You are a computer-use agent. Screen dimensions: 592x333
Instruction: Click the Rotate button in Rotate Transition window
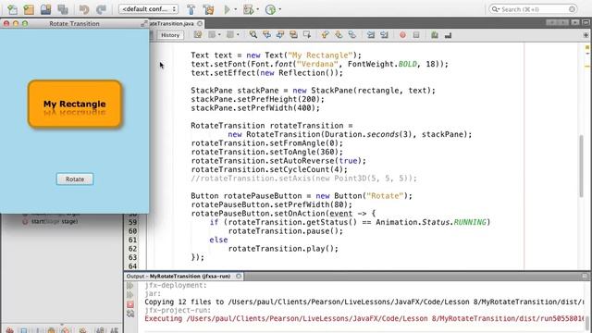(x=75, y=179)
